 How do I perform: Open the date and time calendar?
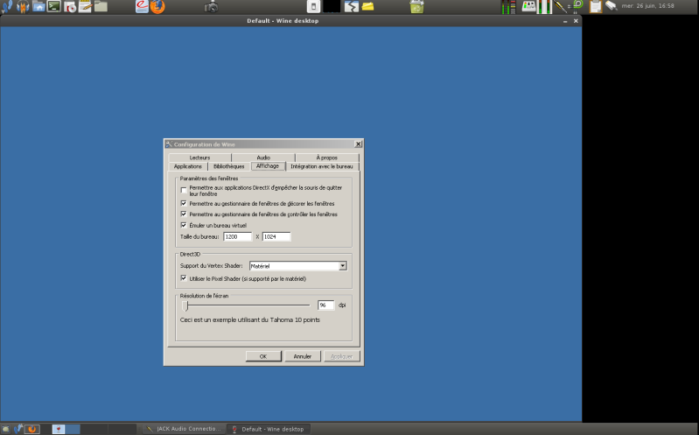[x=647, y=6]
